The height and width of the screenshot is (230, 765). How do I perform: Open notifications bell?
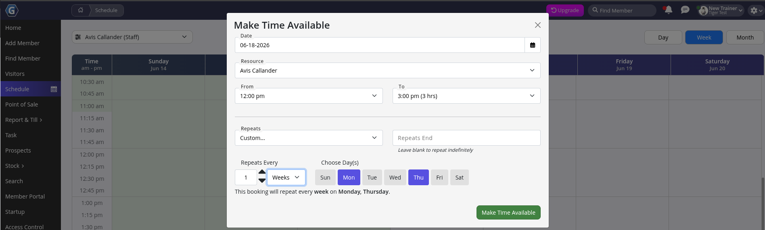pyautogui.click(x=668, y=10)
